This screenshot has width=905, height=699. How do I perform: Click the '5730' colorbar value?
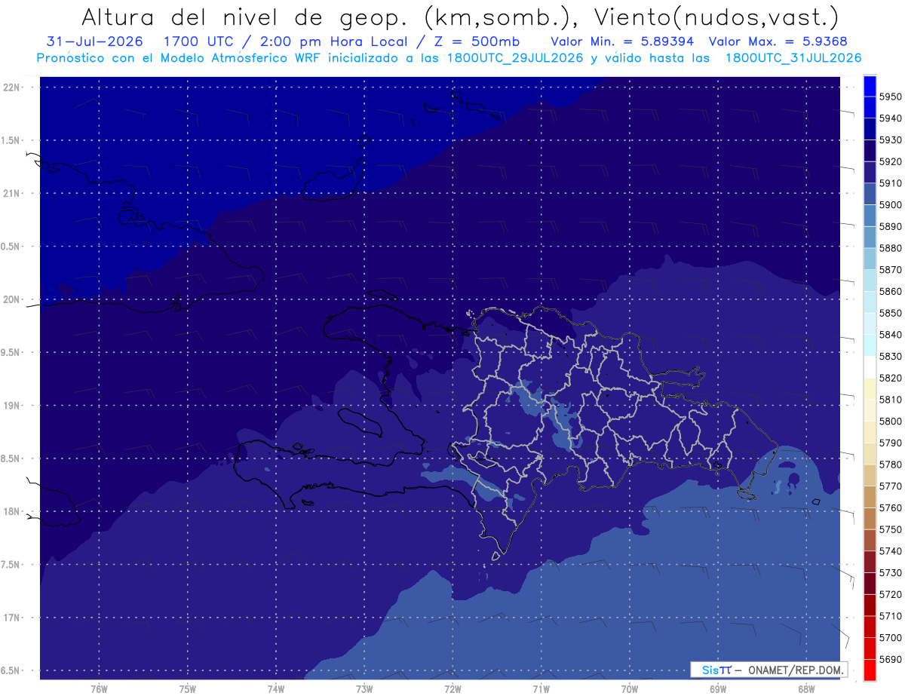click(x=890, y=572)
